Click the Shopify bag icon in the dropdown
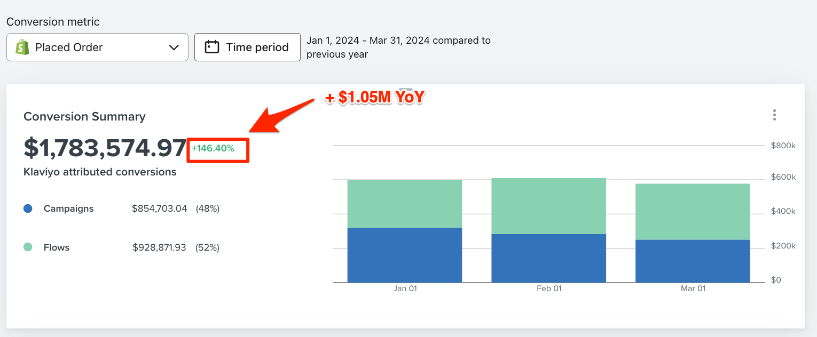The height and width of the screenshot is (337, 817). pyautogui.click(x=22, y=47)
